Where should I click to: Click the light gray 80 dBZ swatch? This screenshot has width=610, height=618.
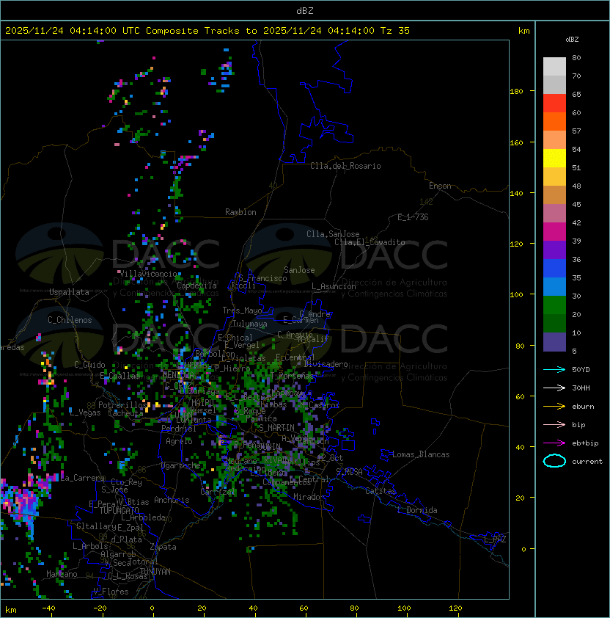554,66
